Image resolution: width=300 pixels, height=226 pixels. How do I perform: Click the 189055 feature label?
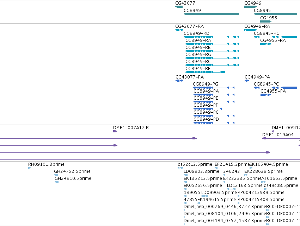click(x=192, y=193)
